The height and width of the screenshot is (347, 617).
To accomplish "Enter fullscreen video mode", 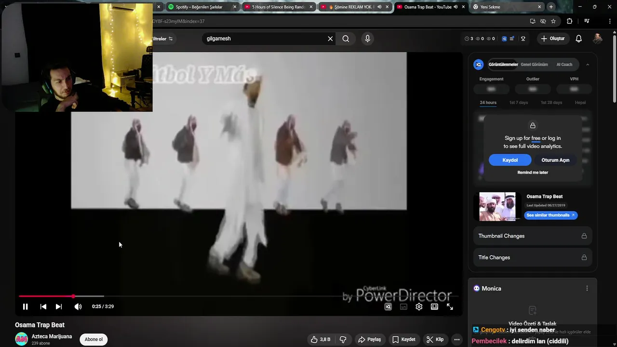I will tap(450, 307).
